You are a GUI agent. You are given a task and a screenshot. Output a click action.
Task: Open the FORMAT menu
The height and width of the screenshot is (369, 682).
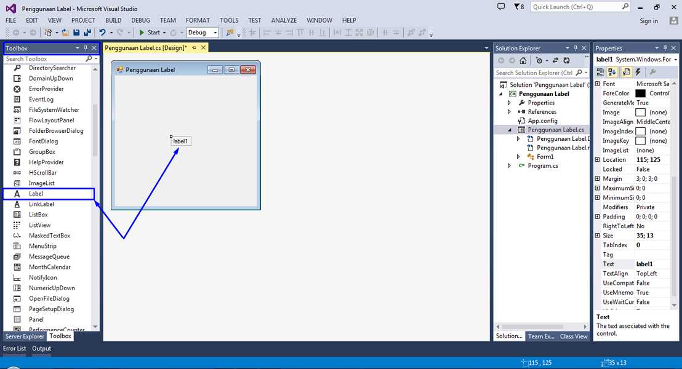coord(198,20)
